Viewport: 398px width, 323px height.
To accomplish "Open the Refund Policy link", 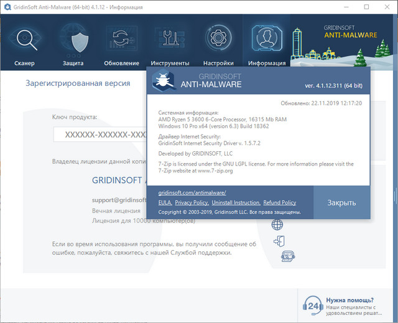I will [279, 203].
